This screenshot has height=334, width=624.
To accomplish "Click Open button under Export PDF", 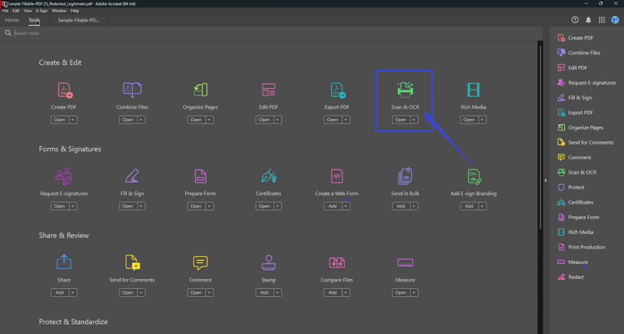I will [x=332, y=120].
